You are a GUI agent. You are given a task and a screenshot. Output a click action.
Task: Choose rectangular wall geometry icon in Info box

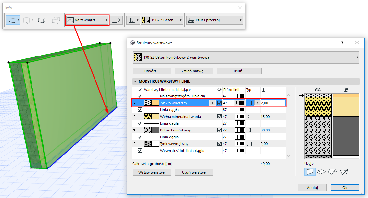tap(42, 20)
